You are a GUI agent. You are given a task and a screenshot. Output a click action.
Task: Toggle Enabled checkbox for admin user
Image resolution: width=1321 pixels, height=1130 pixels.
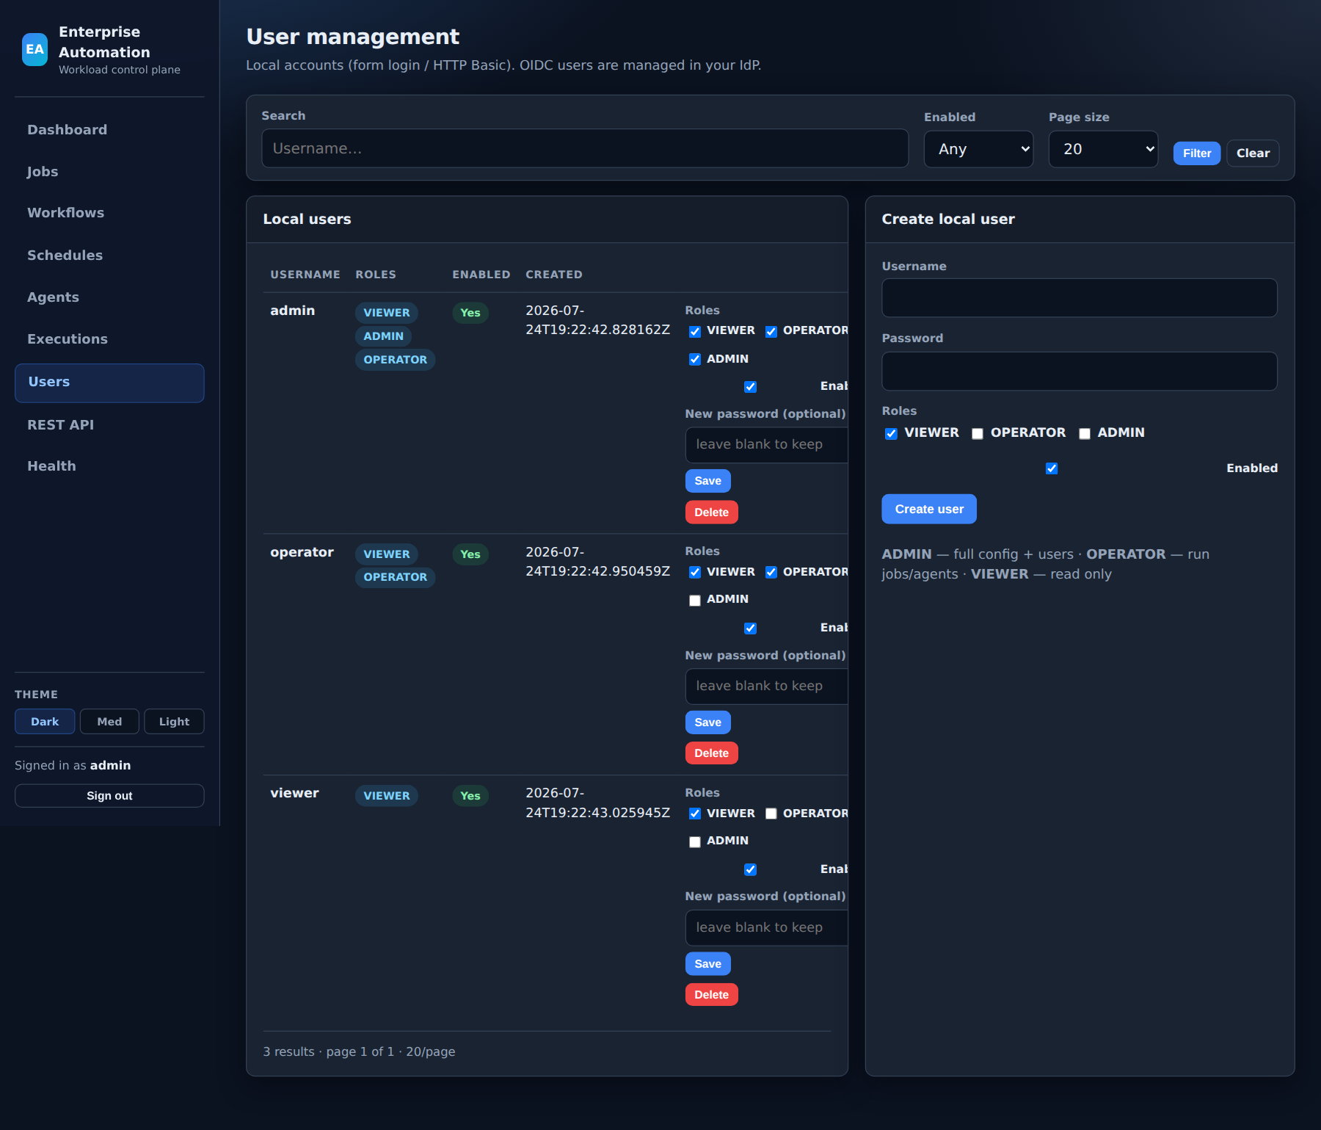[750, 387]
